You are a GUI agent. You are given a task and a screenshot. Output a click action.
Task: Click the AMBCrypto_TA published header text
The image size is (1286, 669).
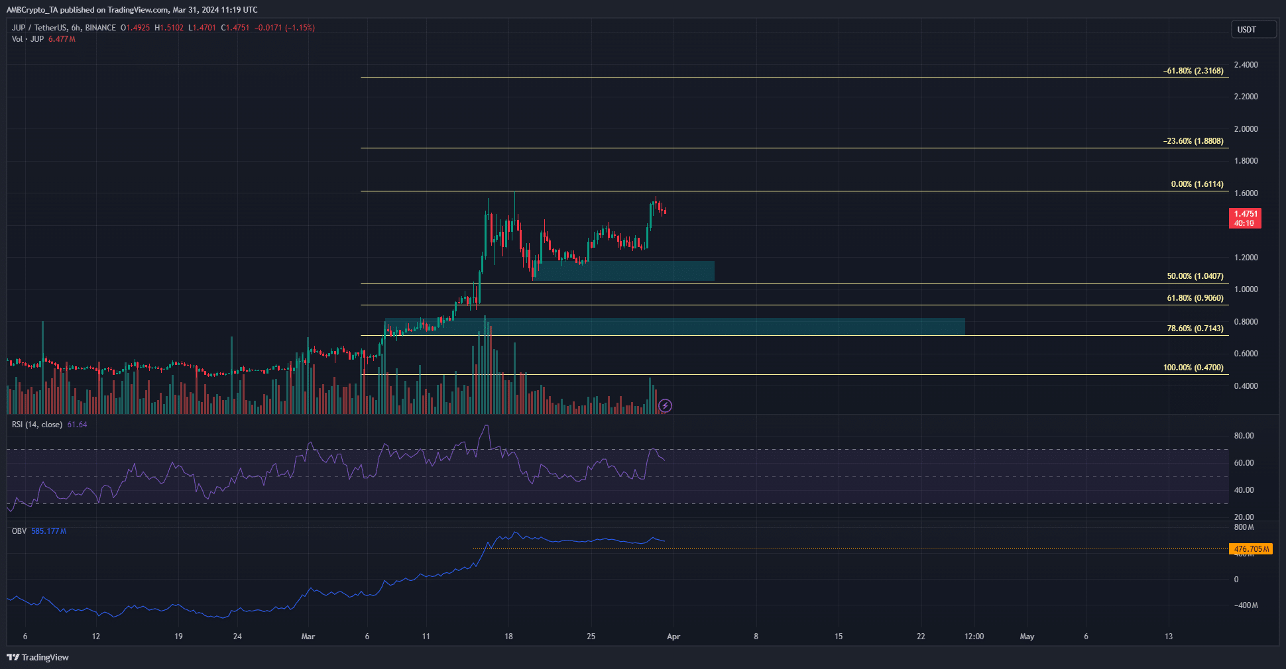(x=132, y=10)
